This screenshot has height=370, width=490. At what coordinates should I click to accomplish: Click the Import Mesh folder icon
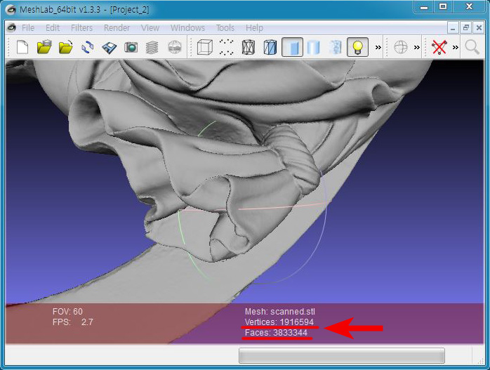(66, 47)
